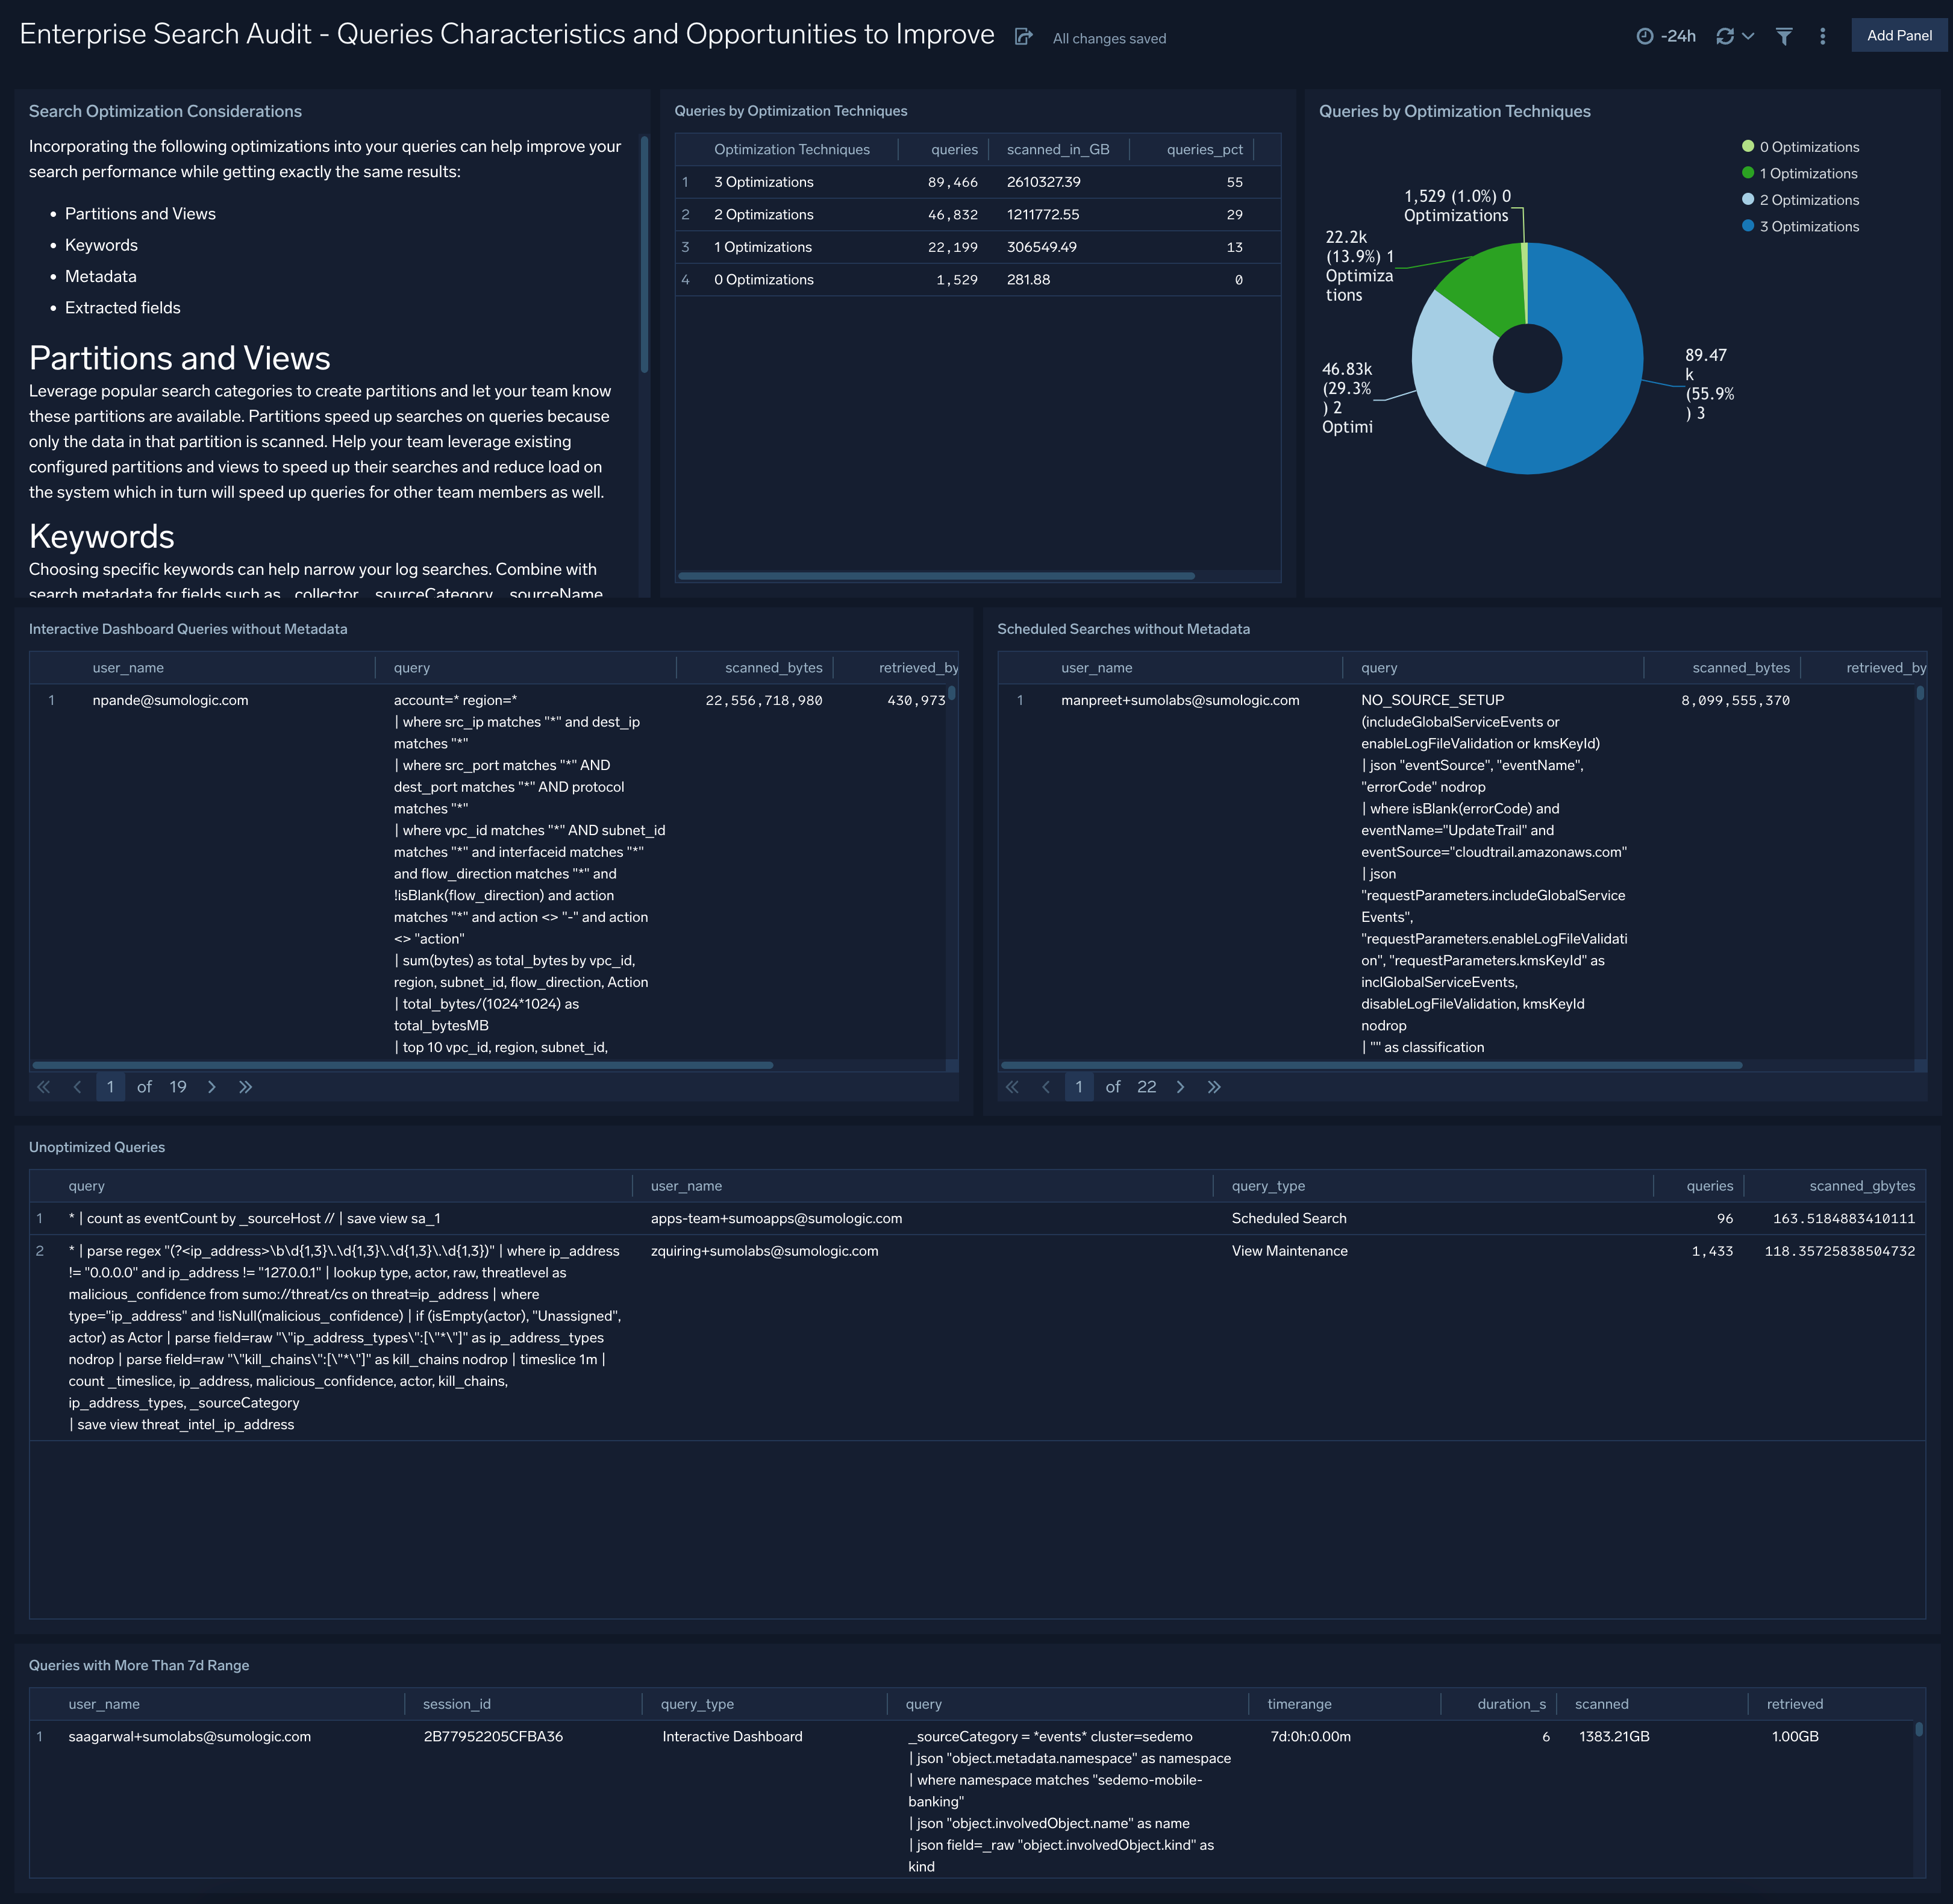This screenshot has width=1953, height=1904.
Task: Go to previous page in Interactive Dashboard Queries
Action: pos(77,1087)
